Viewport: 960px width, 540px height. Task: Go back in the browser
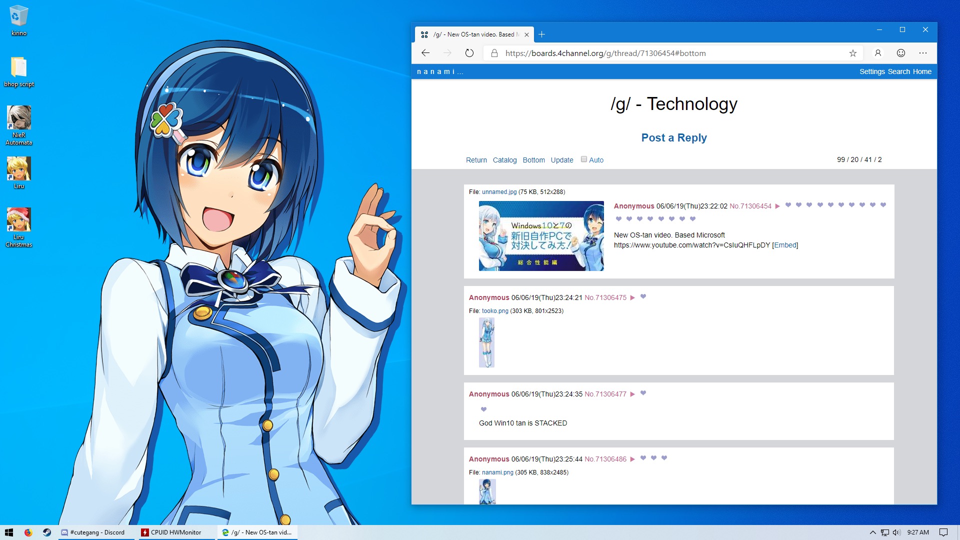point(425,53)
